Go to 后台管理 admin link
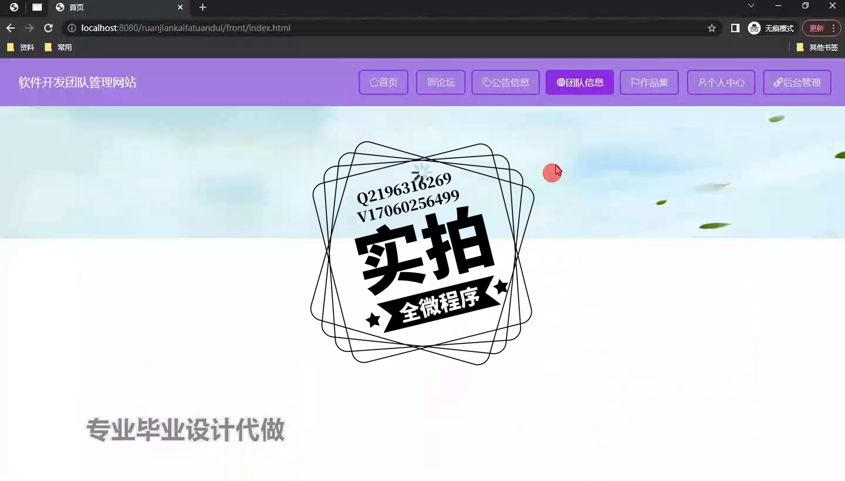This screenshot has height=481, width=845. (797, 83)
